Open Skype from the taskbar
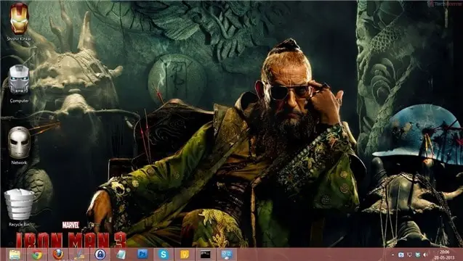 click(x=164, y=254)
